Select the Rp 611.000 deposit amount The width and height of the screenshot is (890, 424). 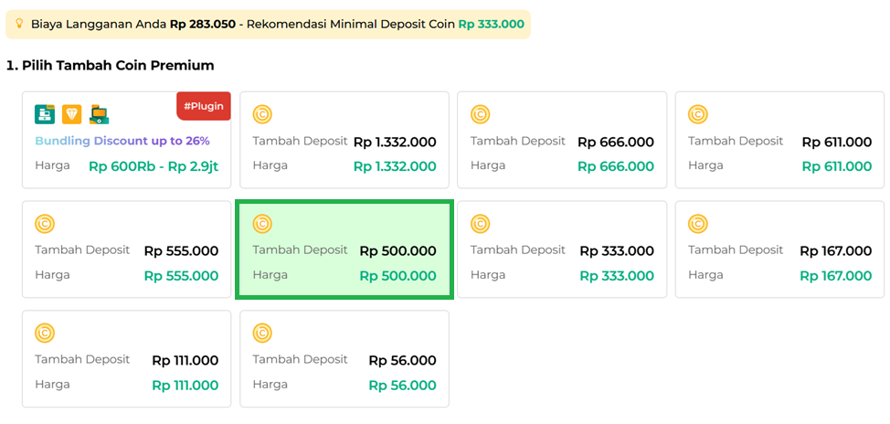pos(836,142)
